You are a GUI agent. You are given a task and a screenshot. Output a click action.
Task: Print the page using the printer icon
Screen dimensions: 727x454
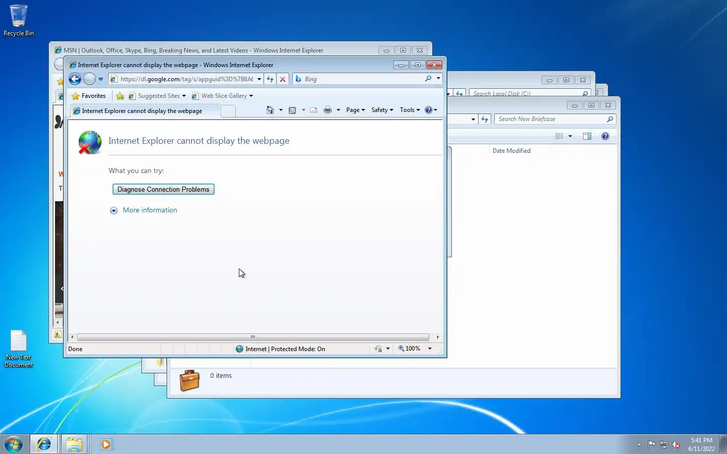click(x=328, y=110)
